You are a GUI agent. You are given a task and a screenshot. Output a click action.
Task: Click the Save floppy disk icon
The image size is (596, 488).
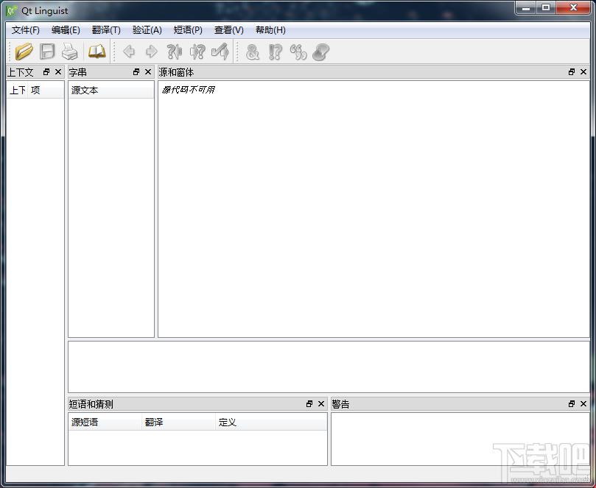point(47,52)
